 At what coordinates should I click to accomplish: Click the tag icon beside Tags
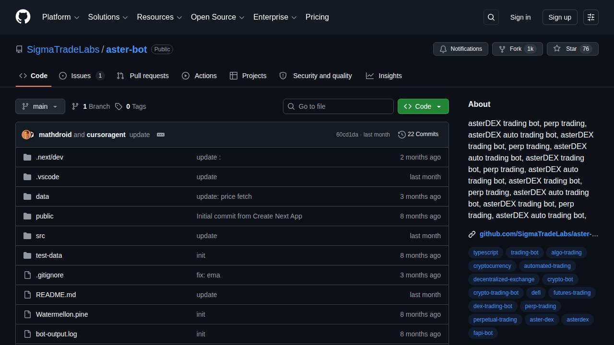pyautogui.click(x=118, y=106)
